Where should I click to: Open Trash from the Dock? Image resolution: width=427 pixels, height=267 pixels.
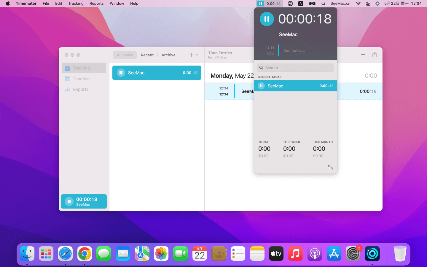(x=400, y=254)
